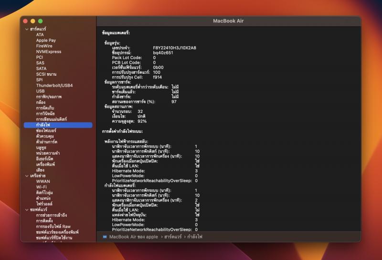Image resolution: width=382 pixels, height=260 pixels.
Task: Open the FireWire hardware entry
Action: point(44,46)
